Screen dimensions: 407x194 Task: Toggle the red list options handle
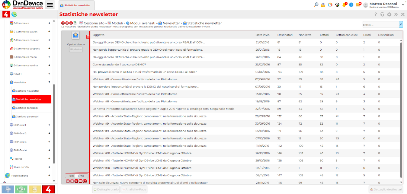click(88, 37)
